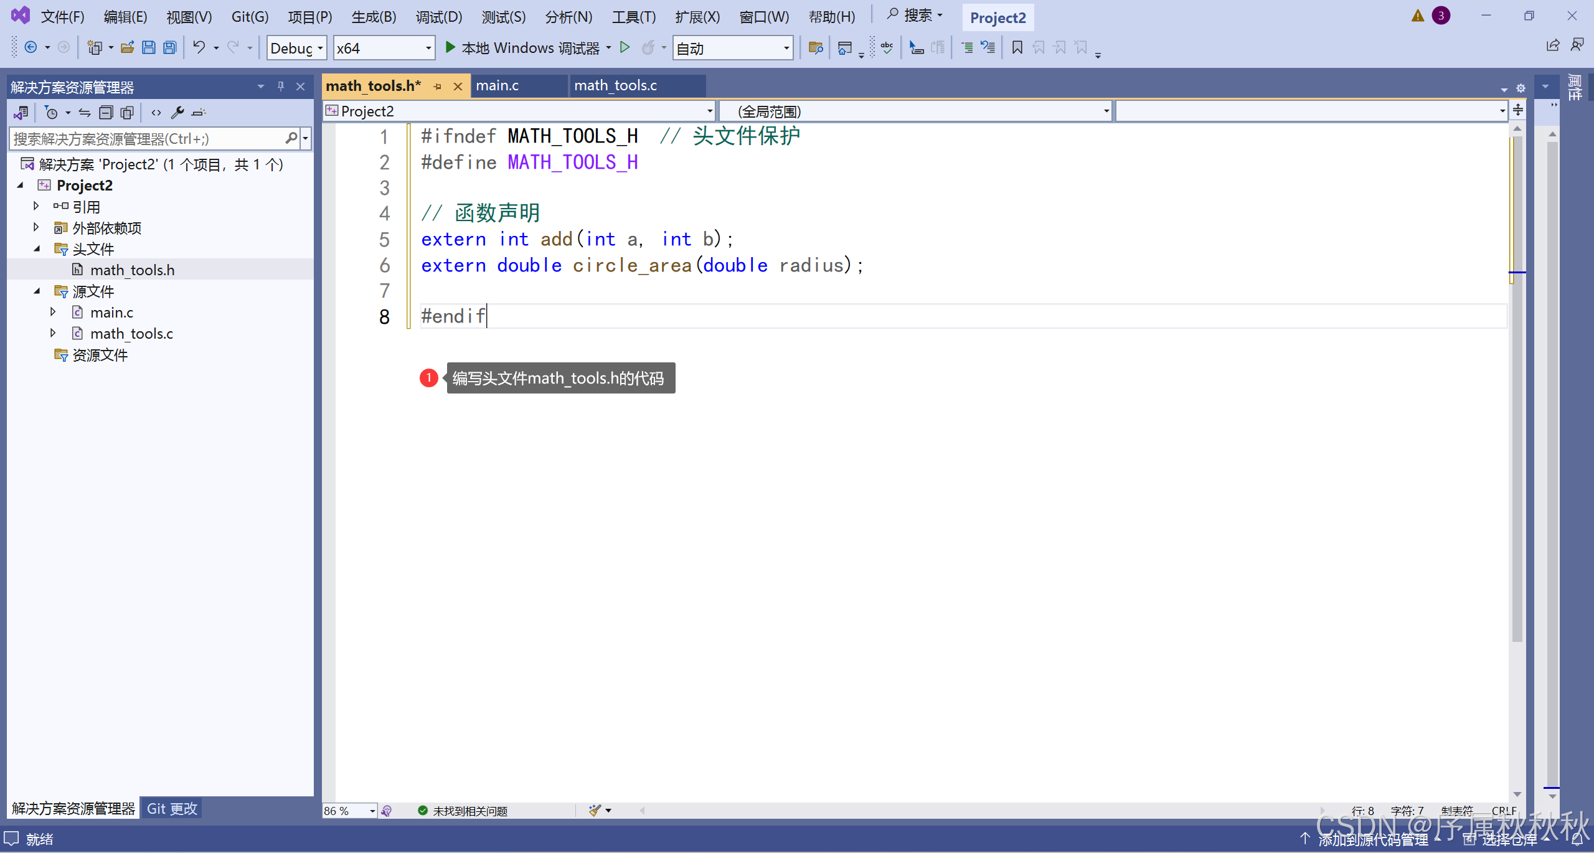Click 添加到源代码管理 in status bar
Screen dimensions: 1594x853
1372,840
